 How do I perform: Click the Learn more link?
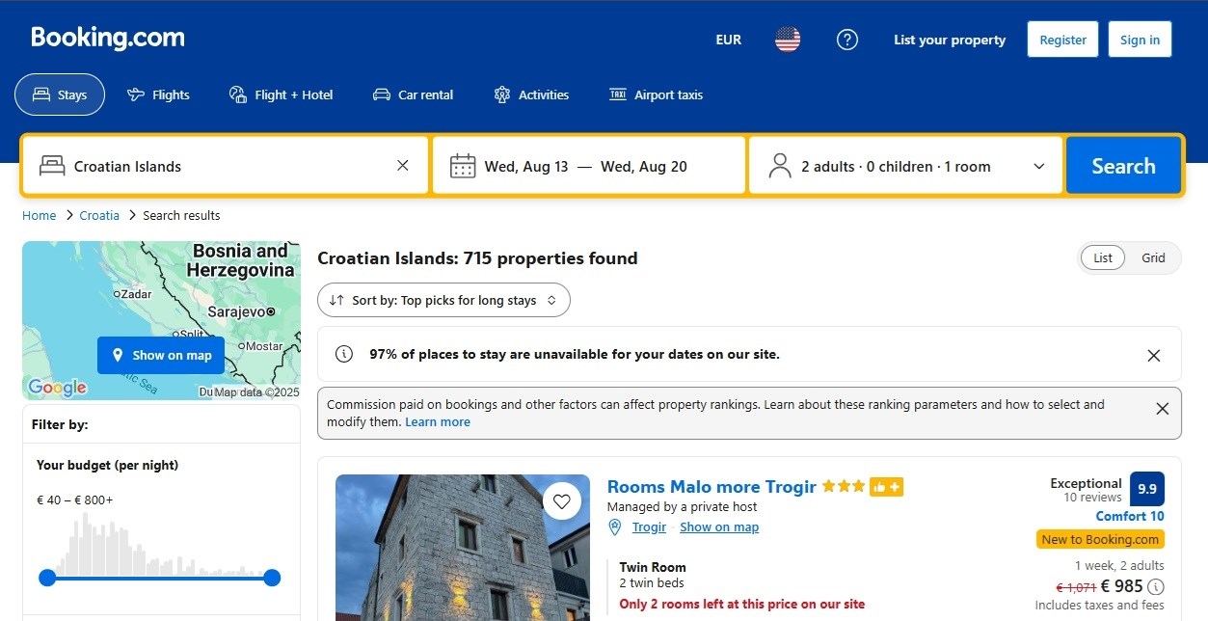[438, 422]
